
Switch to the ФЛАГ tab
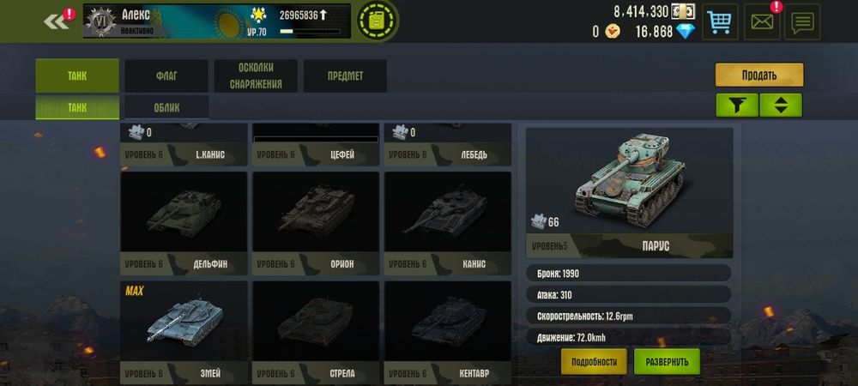coord(166,76)
